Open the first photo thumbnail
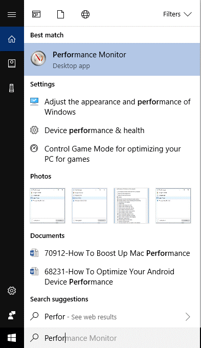This screenshot has width=201, height=348. tap(48, 206)
